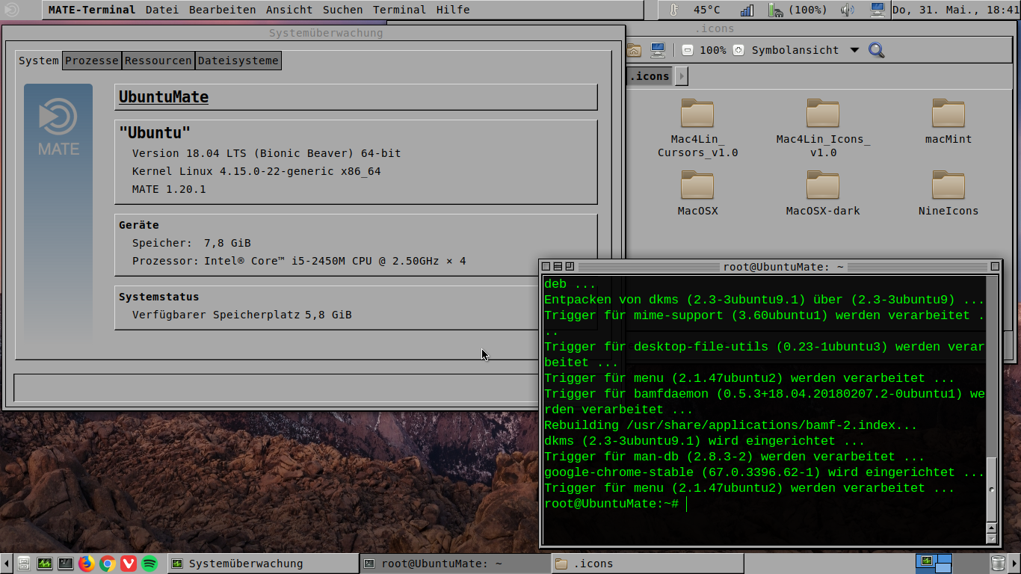Open the Symbolansicht view dropdown
This screenshot has width=1021, height=574.
pos(806,50)
